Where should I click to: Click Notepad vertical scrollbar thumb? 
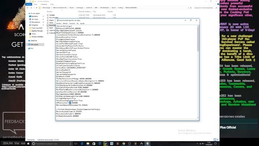point(198,39)
